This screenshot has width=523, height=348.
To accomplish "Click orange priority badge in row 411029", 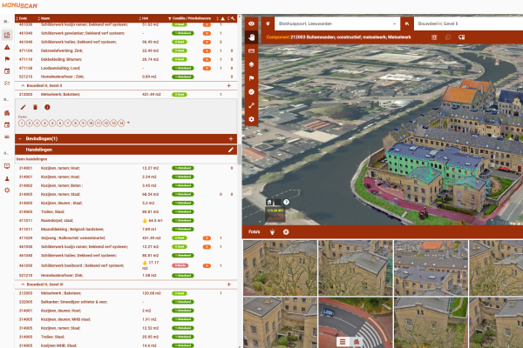I will (x=207, y=238).
